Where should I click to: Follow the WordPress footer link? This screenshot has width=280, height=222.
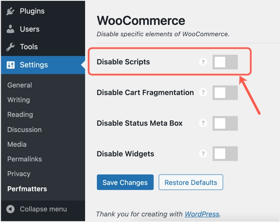(x=202, y=214)
